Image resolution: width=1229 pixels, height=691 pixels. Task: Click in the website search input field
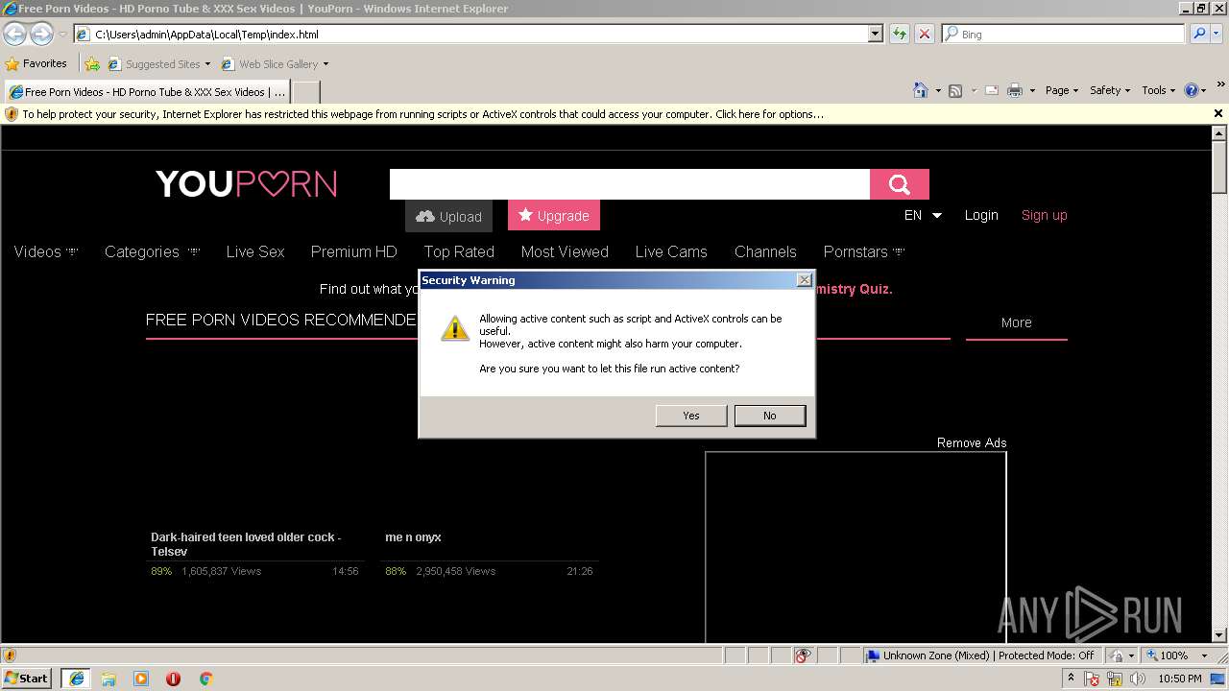[x=630, y=184]
